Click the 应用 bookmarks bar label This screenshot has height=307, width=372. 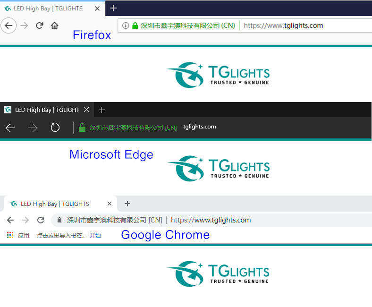pos(24,235)
